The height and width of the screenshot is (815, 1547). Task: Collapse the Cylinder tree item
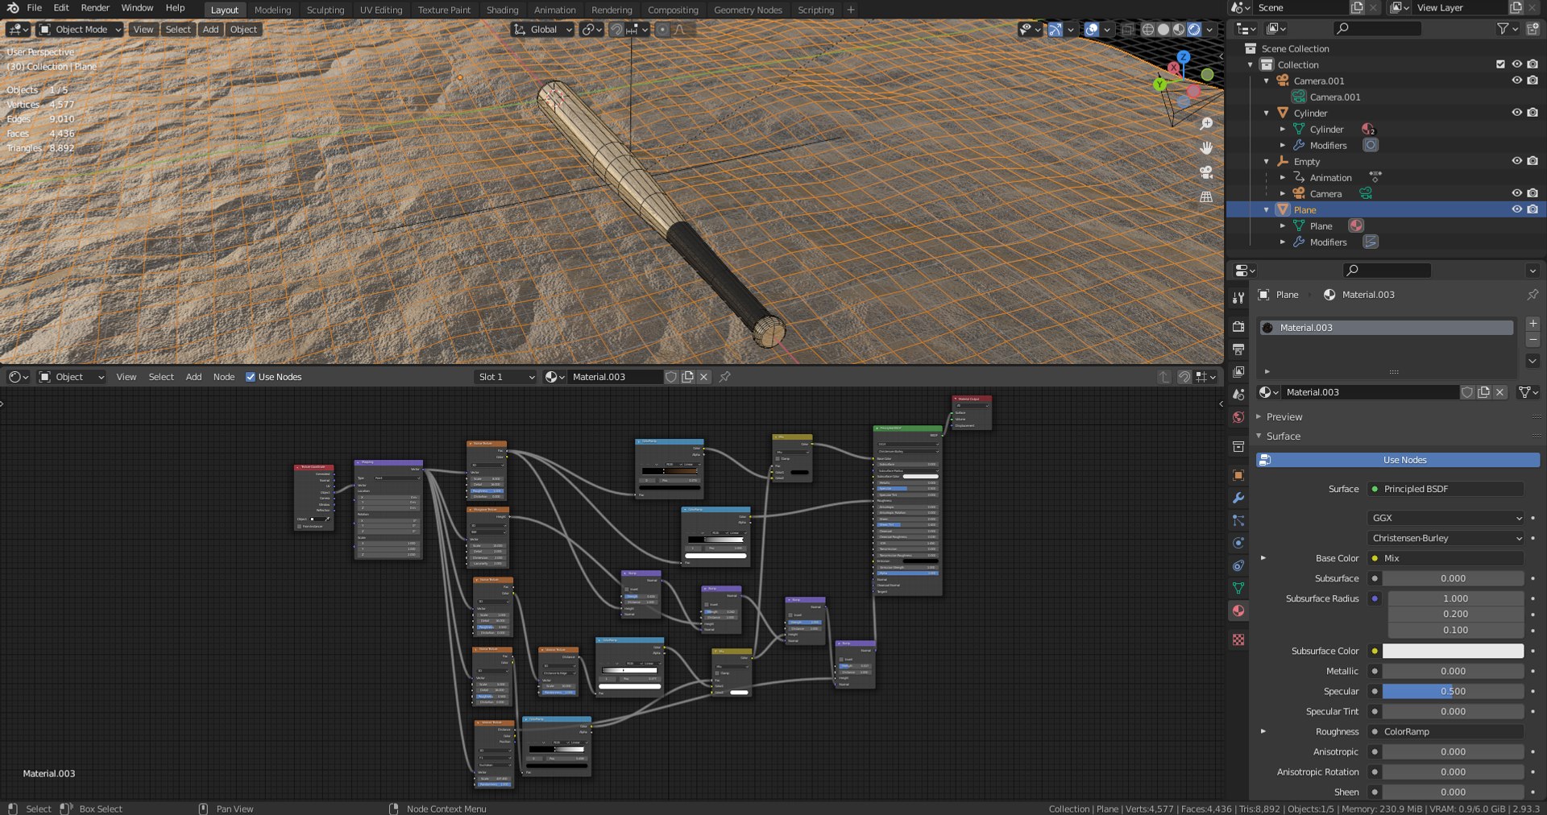[x=1267, y=113]
